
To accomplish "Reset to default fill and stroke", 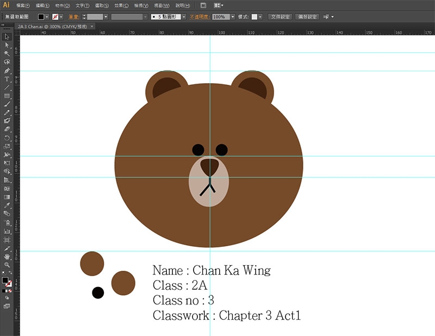I will 4,273.
